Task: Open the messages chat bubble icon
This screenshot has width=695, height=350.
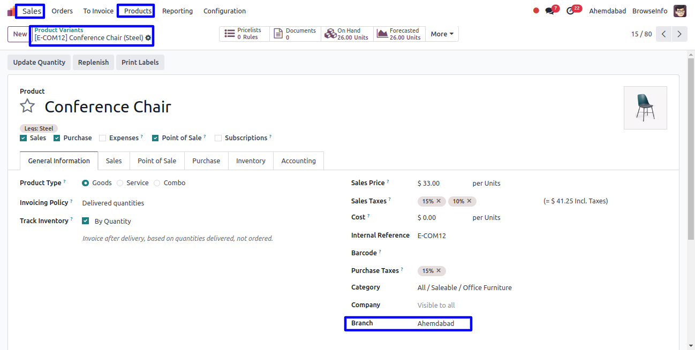Action: pyautogui.click(x=549, y=11)
